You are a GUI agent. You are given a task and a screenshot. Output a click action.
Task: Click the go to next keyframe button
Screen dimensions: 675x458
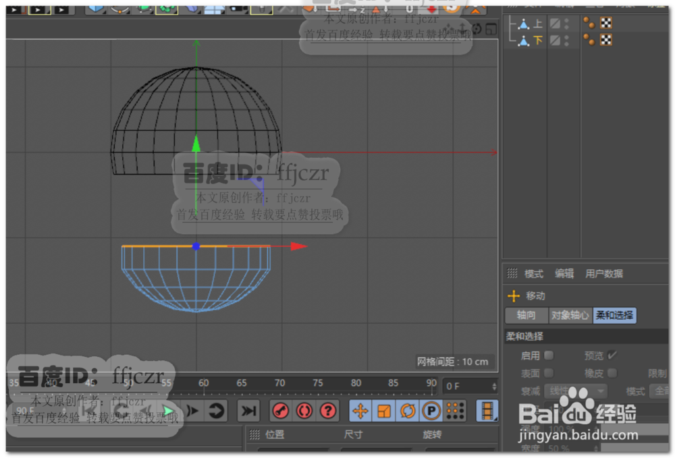216,411
